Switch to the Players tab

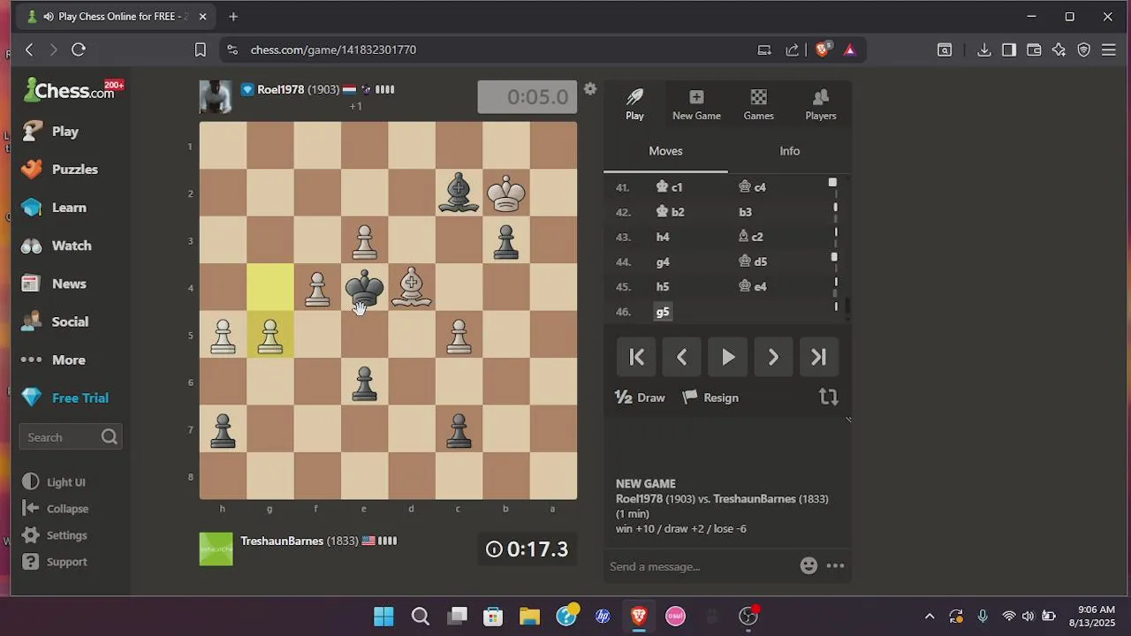click(820, 104)
